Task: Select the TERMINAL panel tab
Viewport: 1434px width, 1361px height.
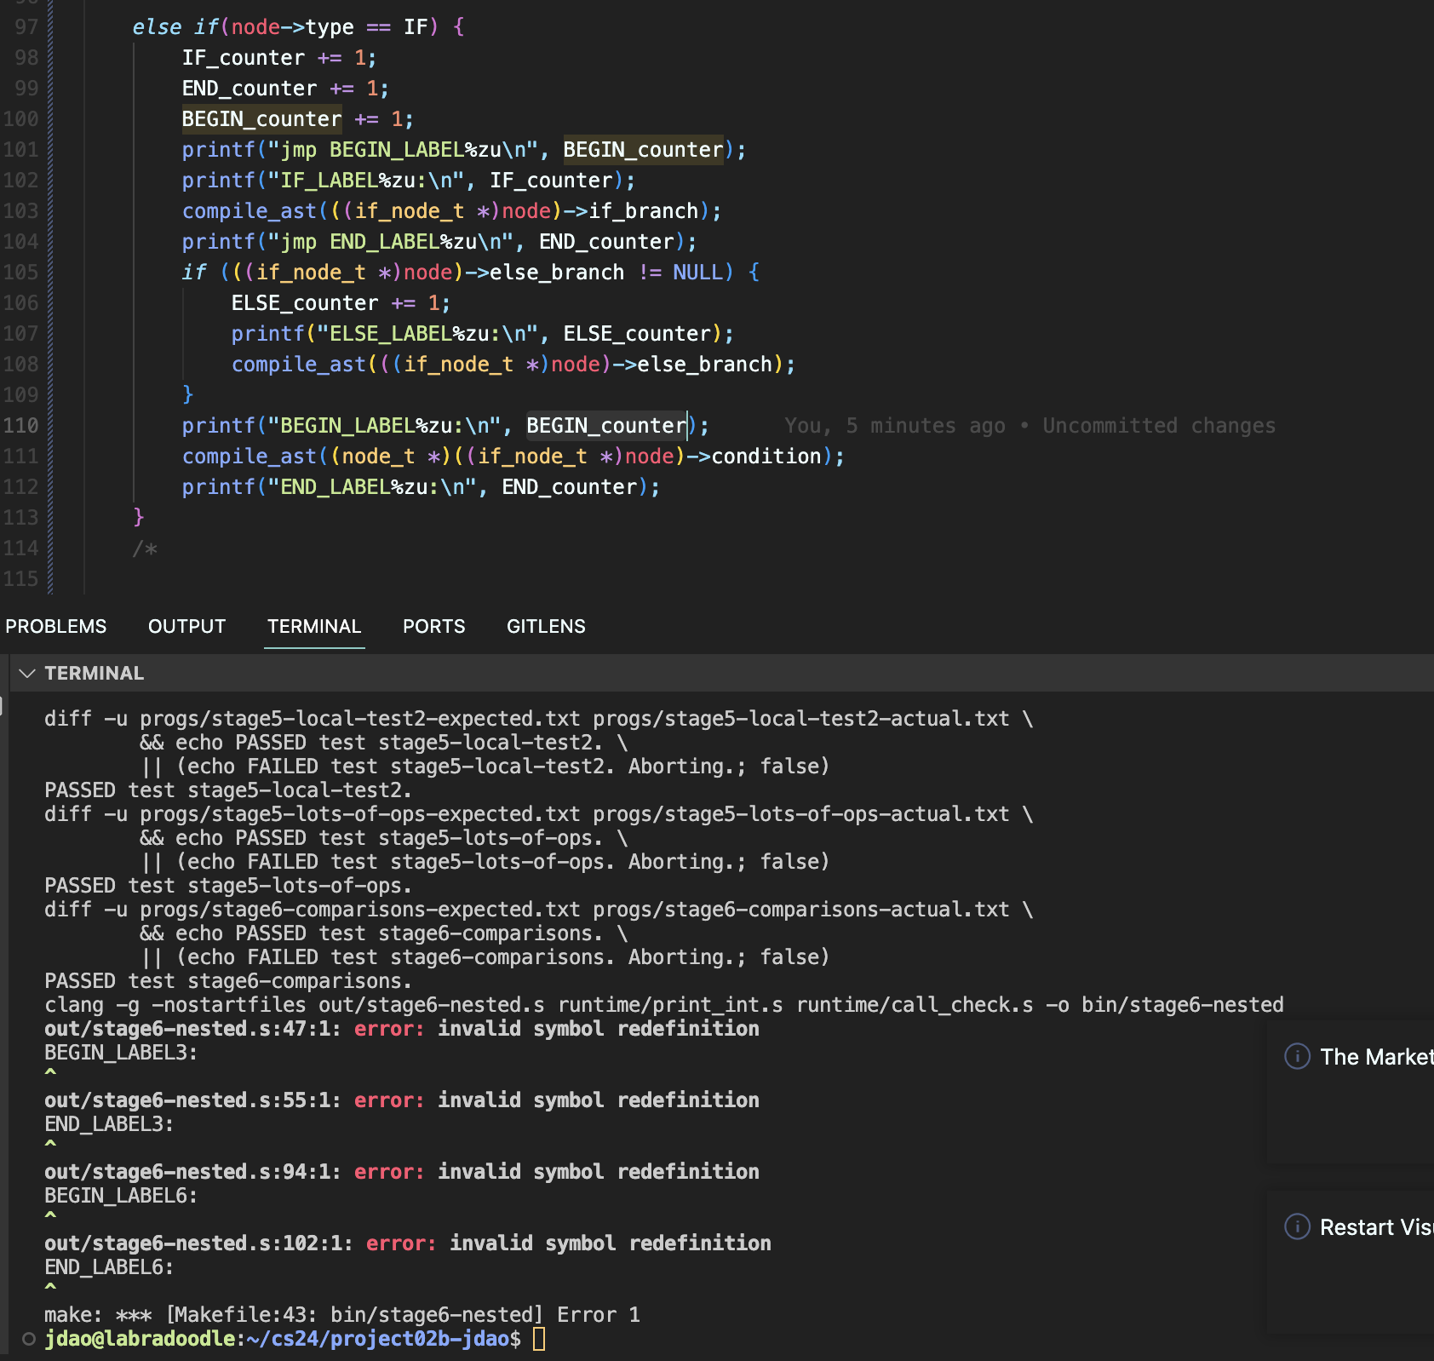Action: (x=313, y=626)
